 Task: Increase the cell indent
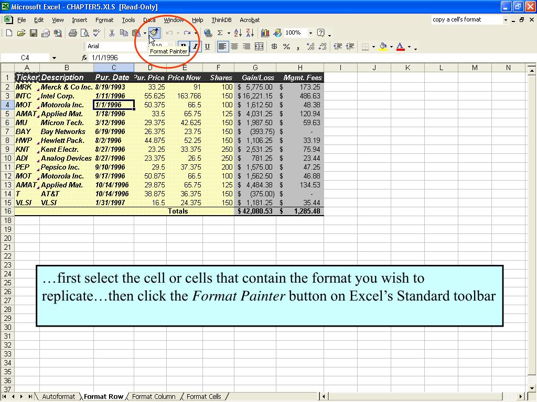[x=350, y=47]
